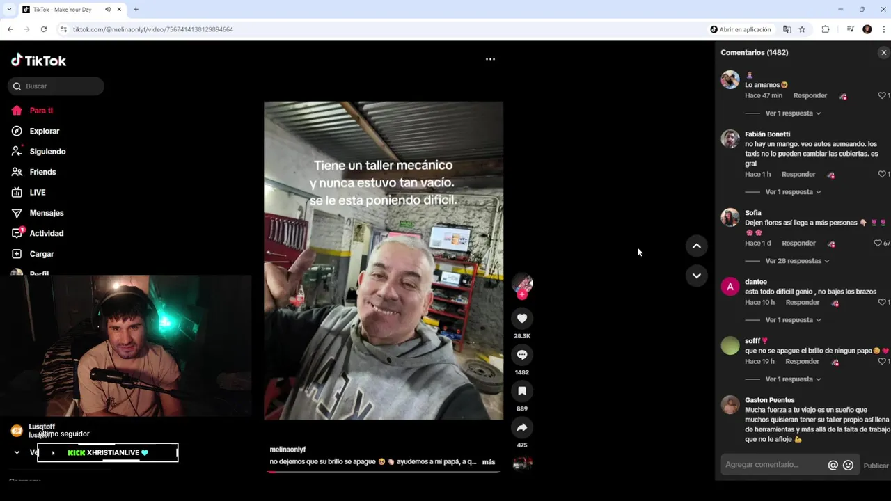Viewport: 891px width, 501px height.
Task: Save the video with the bookmark icon
Action: pos(522,391)
